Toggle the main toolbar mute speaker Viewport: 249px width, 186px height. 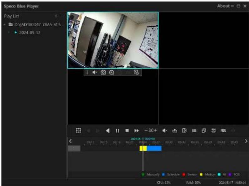pos(165,131)
